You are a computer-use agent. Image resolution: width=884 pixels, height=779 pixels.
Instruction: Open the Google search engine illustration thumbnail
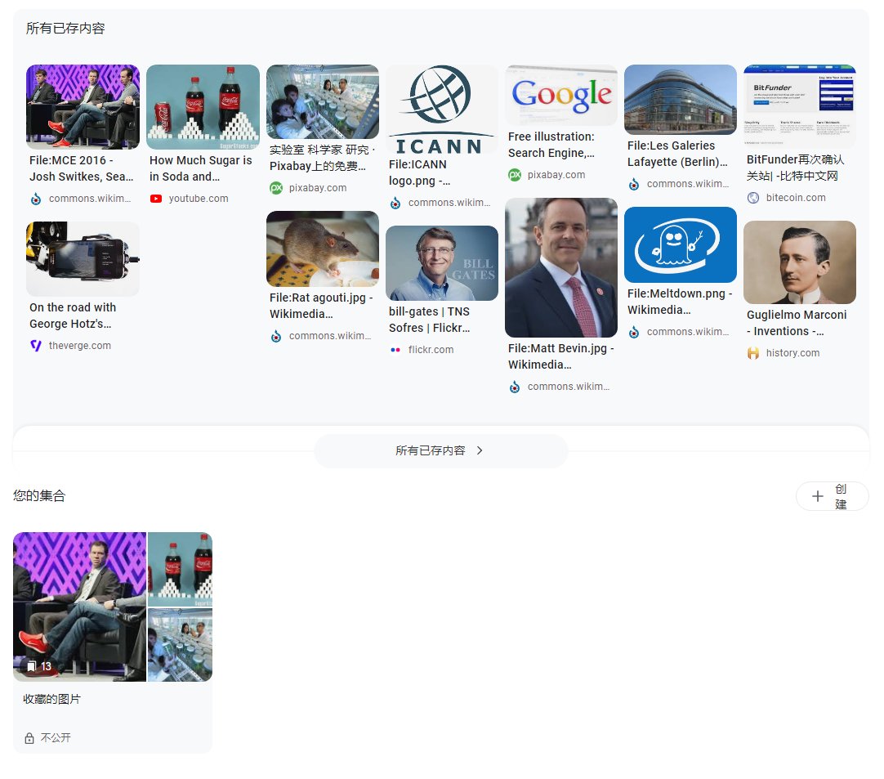[x=561, y=95]
